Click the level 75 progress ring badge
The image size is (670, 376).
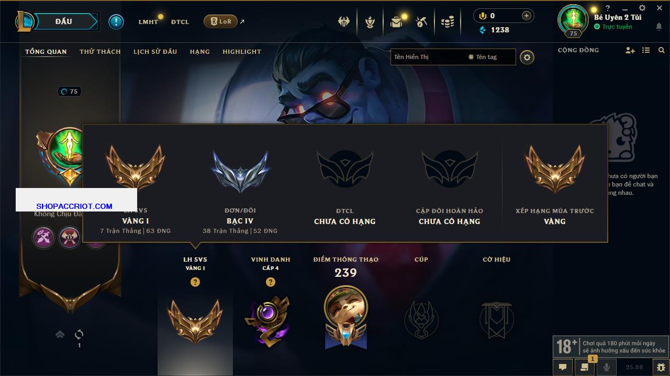pos(70,91)
